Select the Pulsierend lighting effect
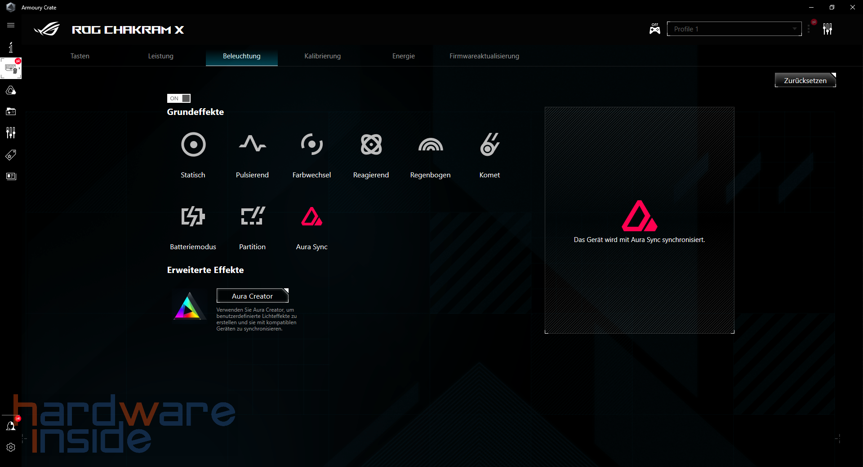 click(252, 155)
